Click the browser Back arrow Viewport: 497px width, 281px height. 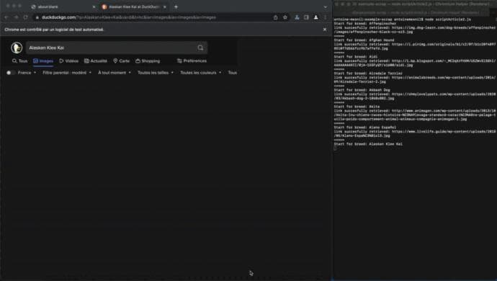click(x=6, y=17)
